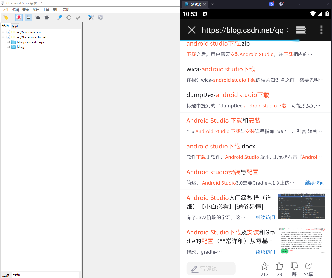
Task: Click the folder icon of blog-console-api
Action: click(x=13, y=42)
